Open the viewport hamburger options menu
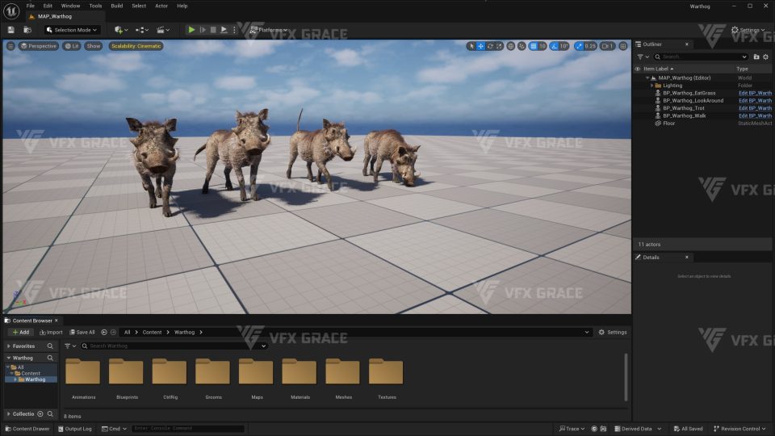Image resolution: width=775 pixels, height=436 pixels. coord(10,46)
